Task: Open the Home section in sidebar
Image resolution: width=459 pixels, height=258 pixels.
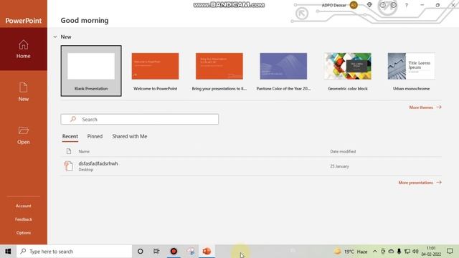Action: pos(24,49)
